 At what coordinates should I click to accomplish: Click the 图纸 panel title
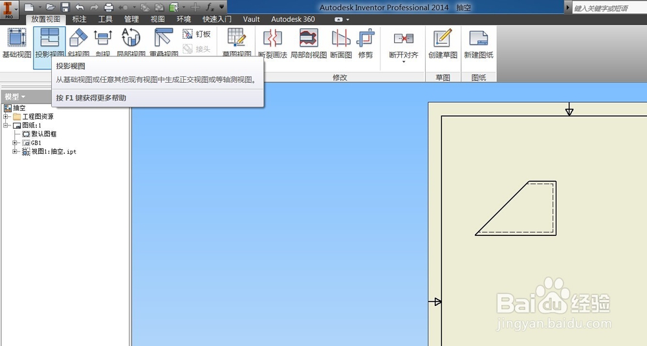point(479,77)
